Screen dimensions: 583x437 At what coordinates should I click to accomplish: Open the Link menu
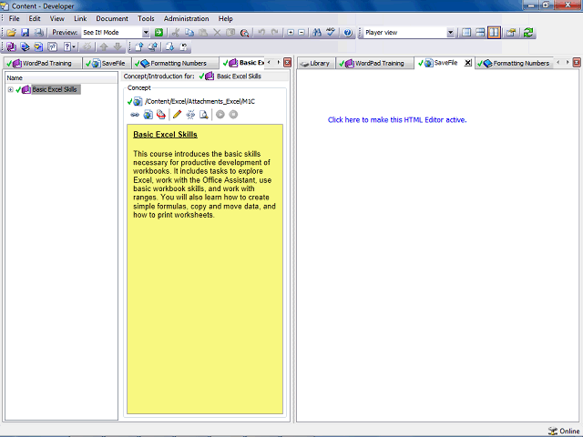tap(80, 18)
